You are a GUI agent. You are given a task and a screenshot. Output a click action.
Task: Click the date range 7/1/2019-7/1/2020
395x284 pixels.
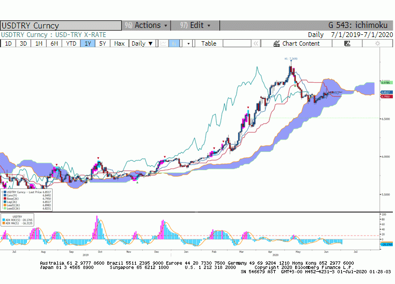[362, 34]
